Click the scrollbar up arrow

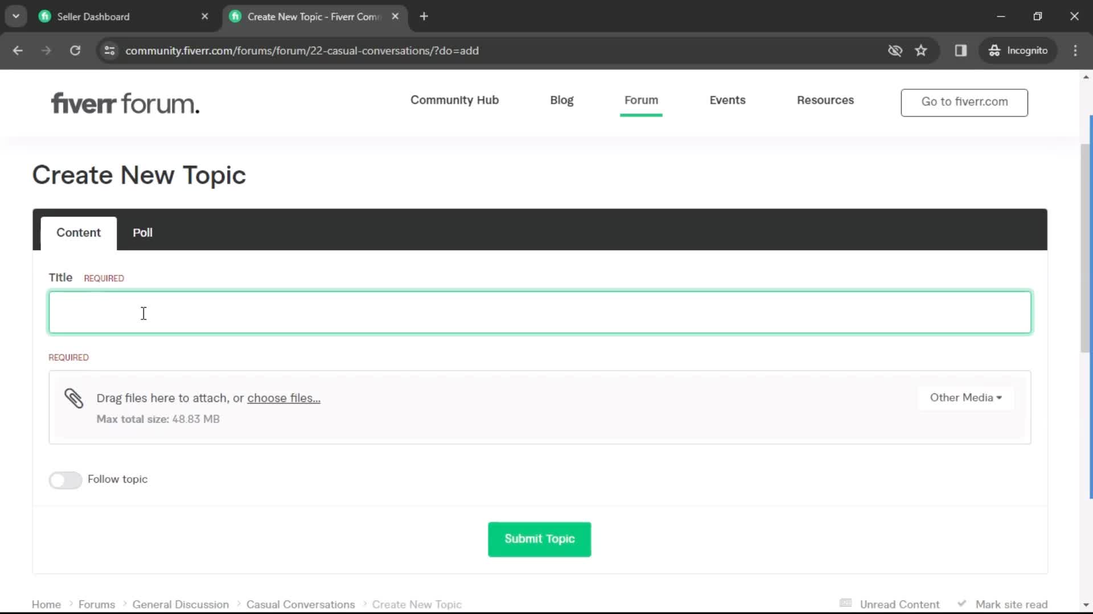point(1086,77)
